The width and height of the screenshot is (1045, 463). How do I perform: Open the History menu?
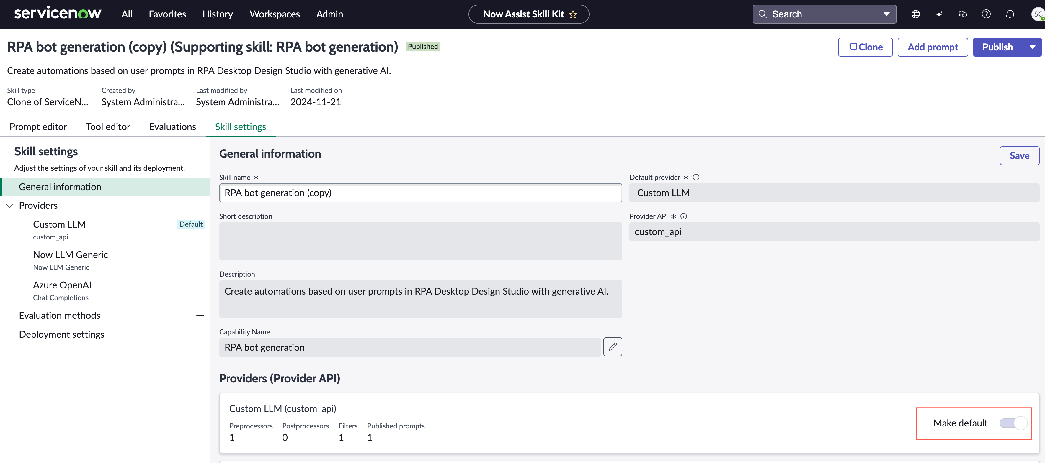click(x=218, y=14)
